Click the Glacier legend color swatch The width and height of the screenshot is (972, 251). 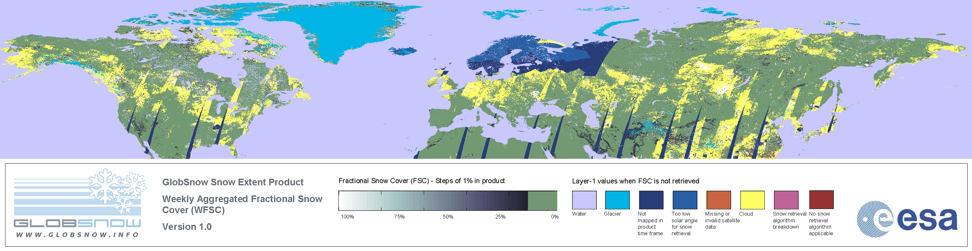(x=617, y=200)
